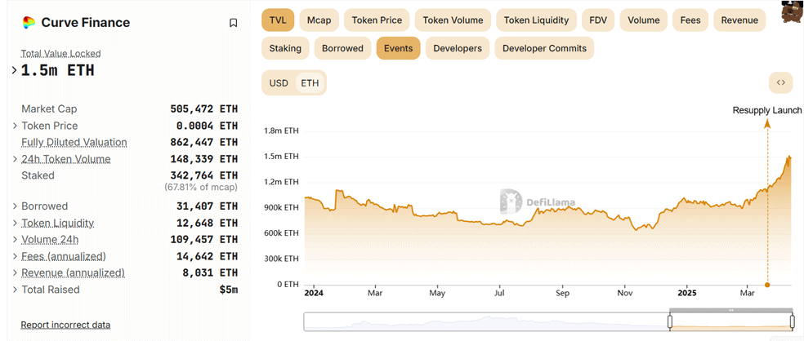Image resolution: width=804 pixels, height=341 pixels.
Task: Click the 8,031 ETH revenue value
Action: click(x=210, y=273)
